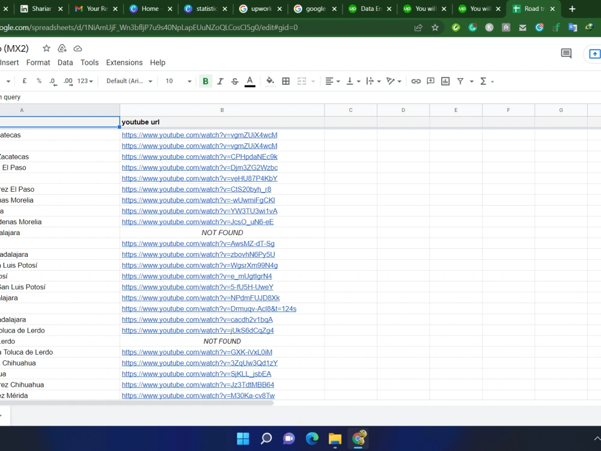The height and width of the screenshot is (451, 601).
Task: Format as percent
Action: coord(38,81)
